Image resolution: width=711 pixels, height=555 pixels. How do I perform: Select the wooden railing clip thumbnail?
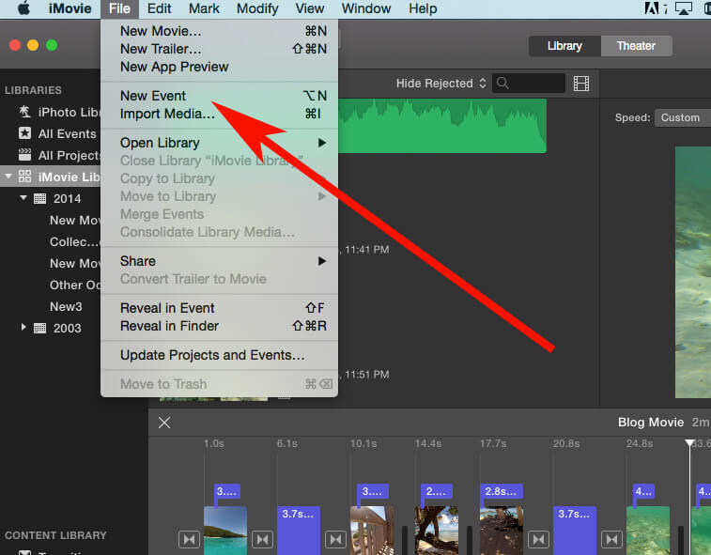pos(372,531)
